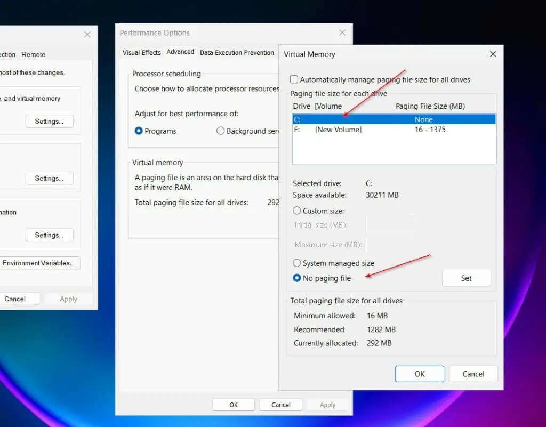Screen dimensions: 546x427
Task: Open Environment Variables
Action: coord(41,263)
